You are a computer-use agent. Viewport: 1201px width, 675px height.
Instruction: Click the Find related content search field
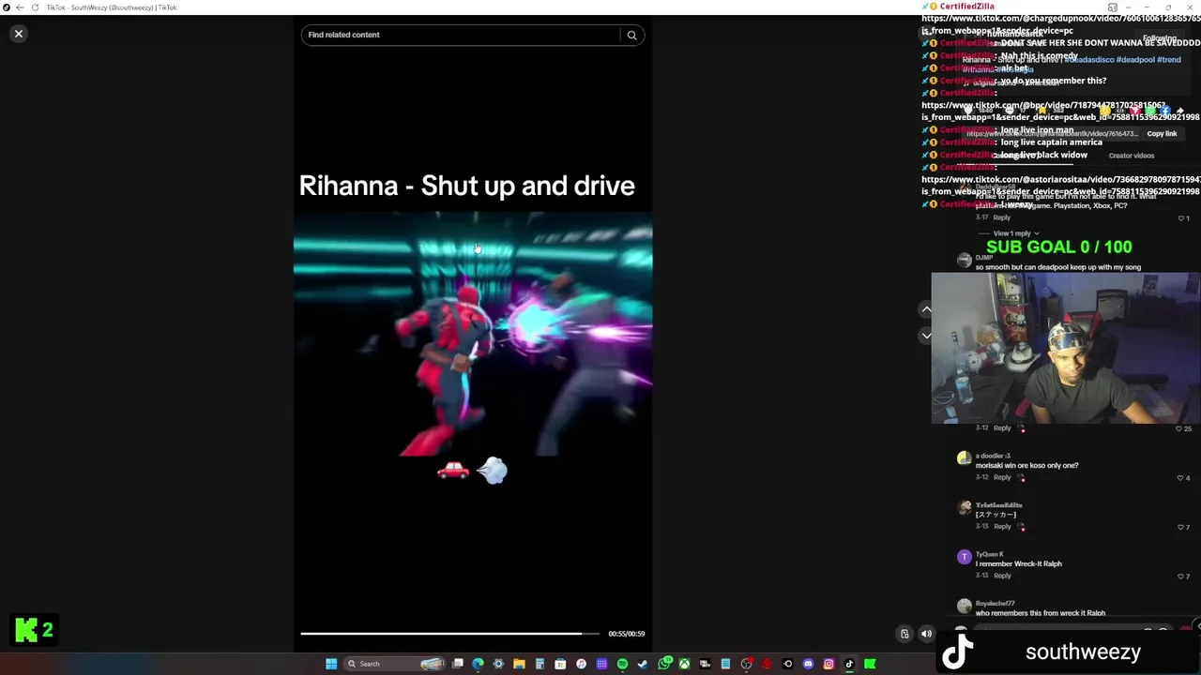[460, 35]
